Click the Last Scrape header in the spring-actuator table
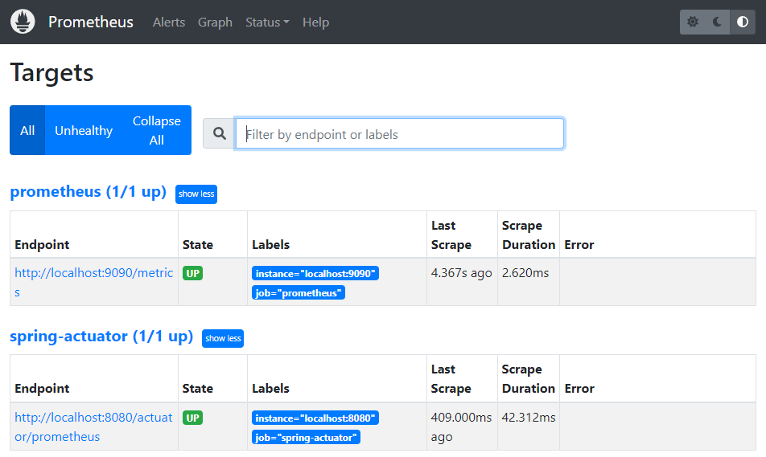The height and width of the screenshot is (457, 766). click(451, 379)
